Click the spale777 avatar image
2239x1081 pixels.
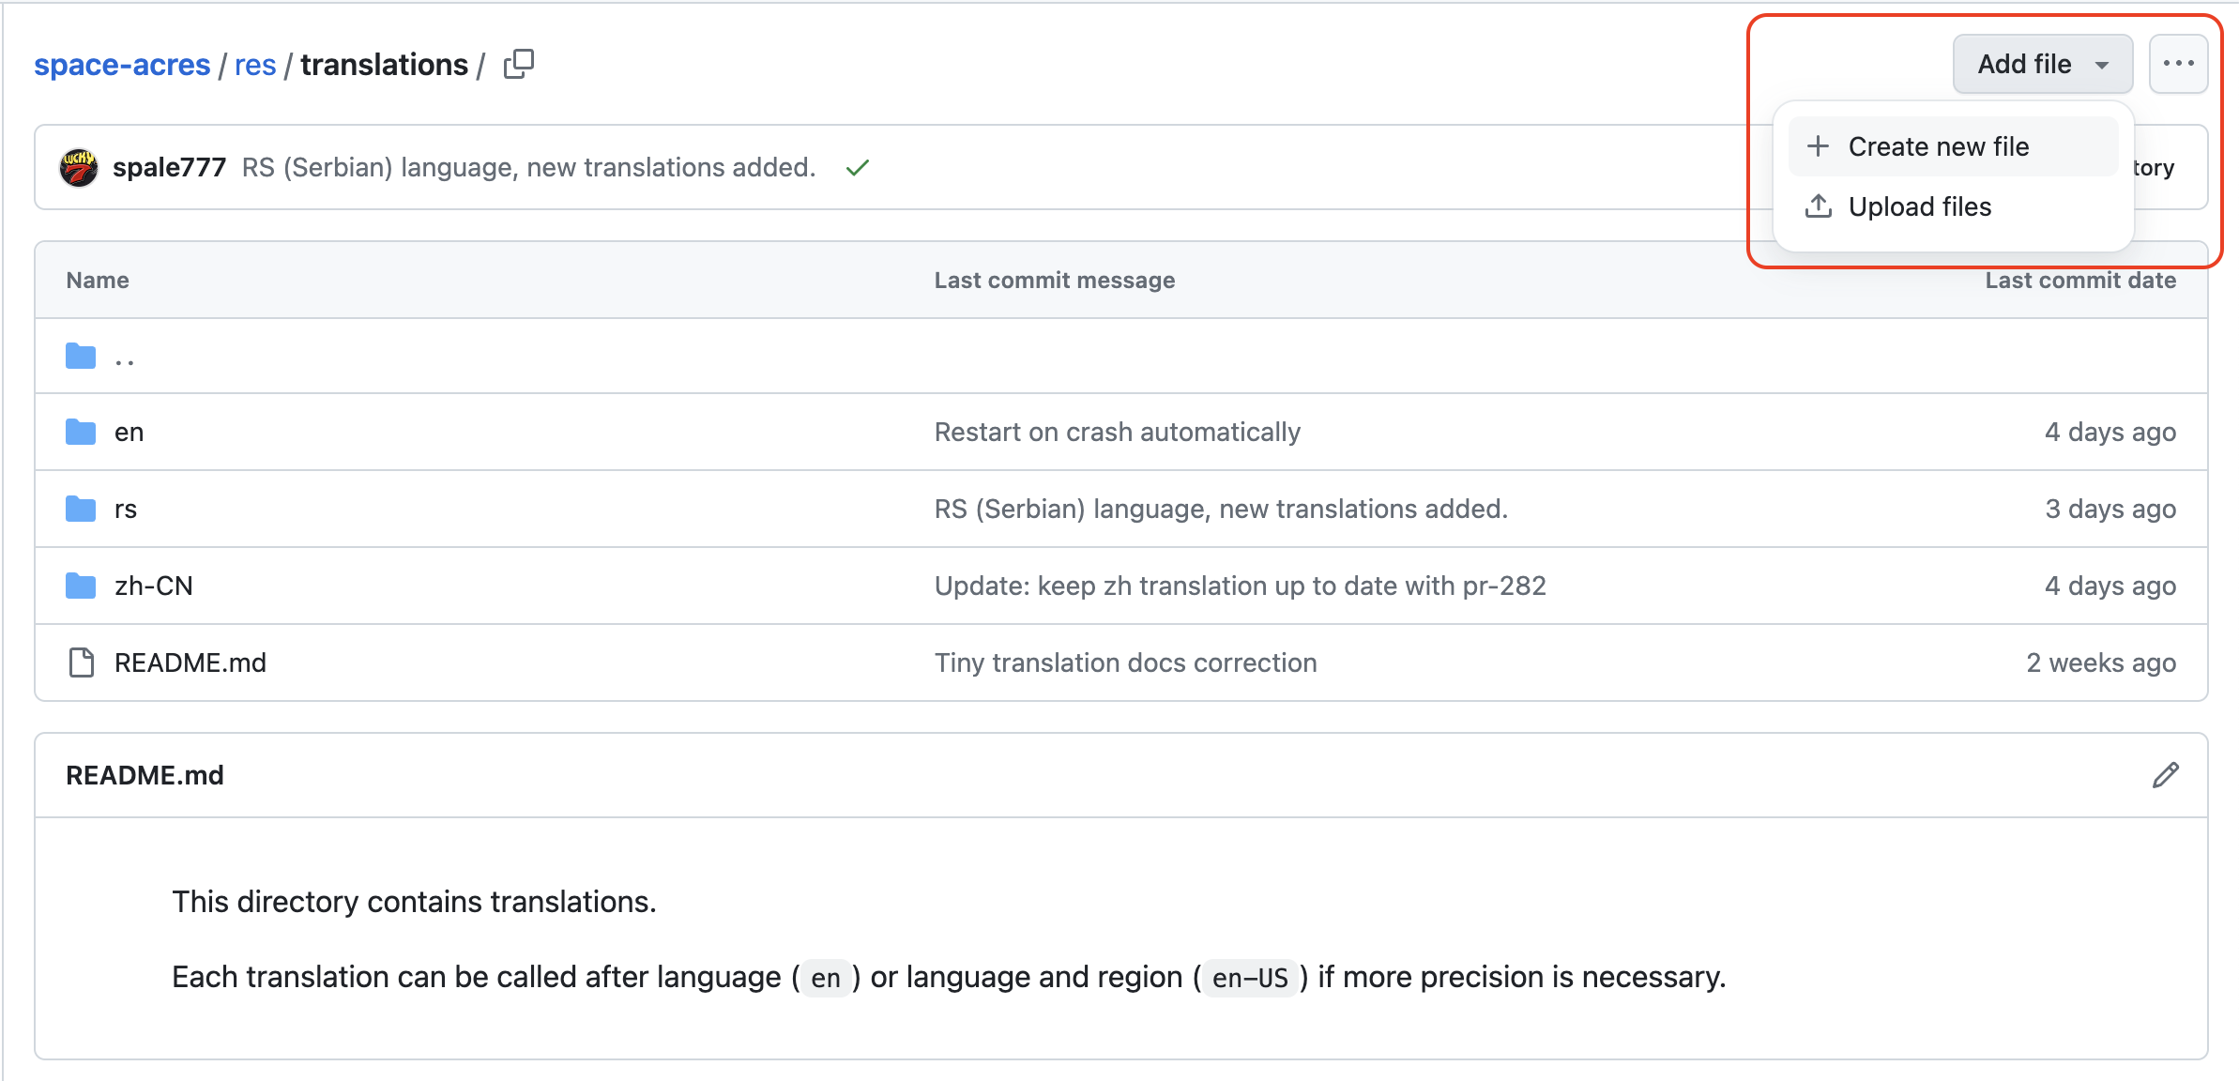coord(79,168)
